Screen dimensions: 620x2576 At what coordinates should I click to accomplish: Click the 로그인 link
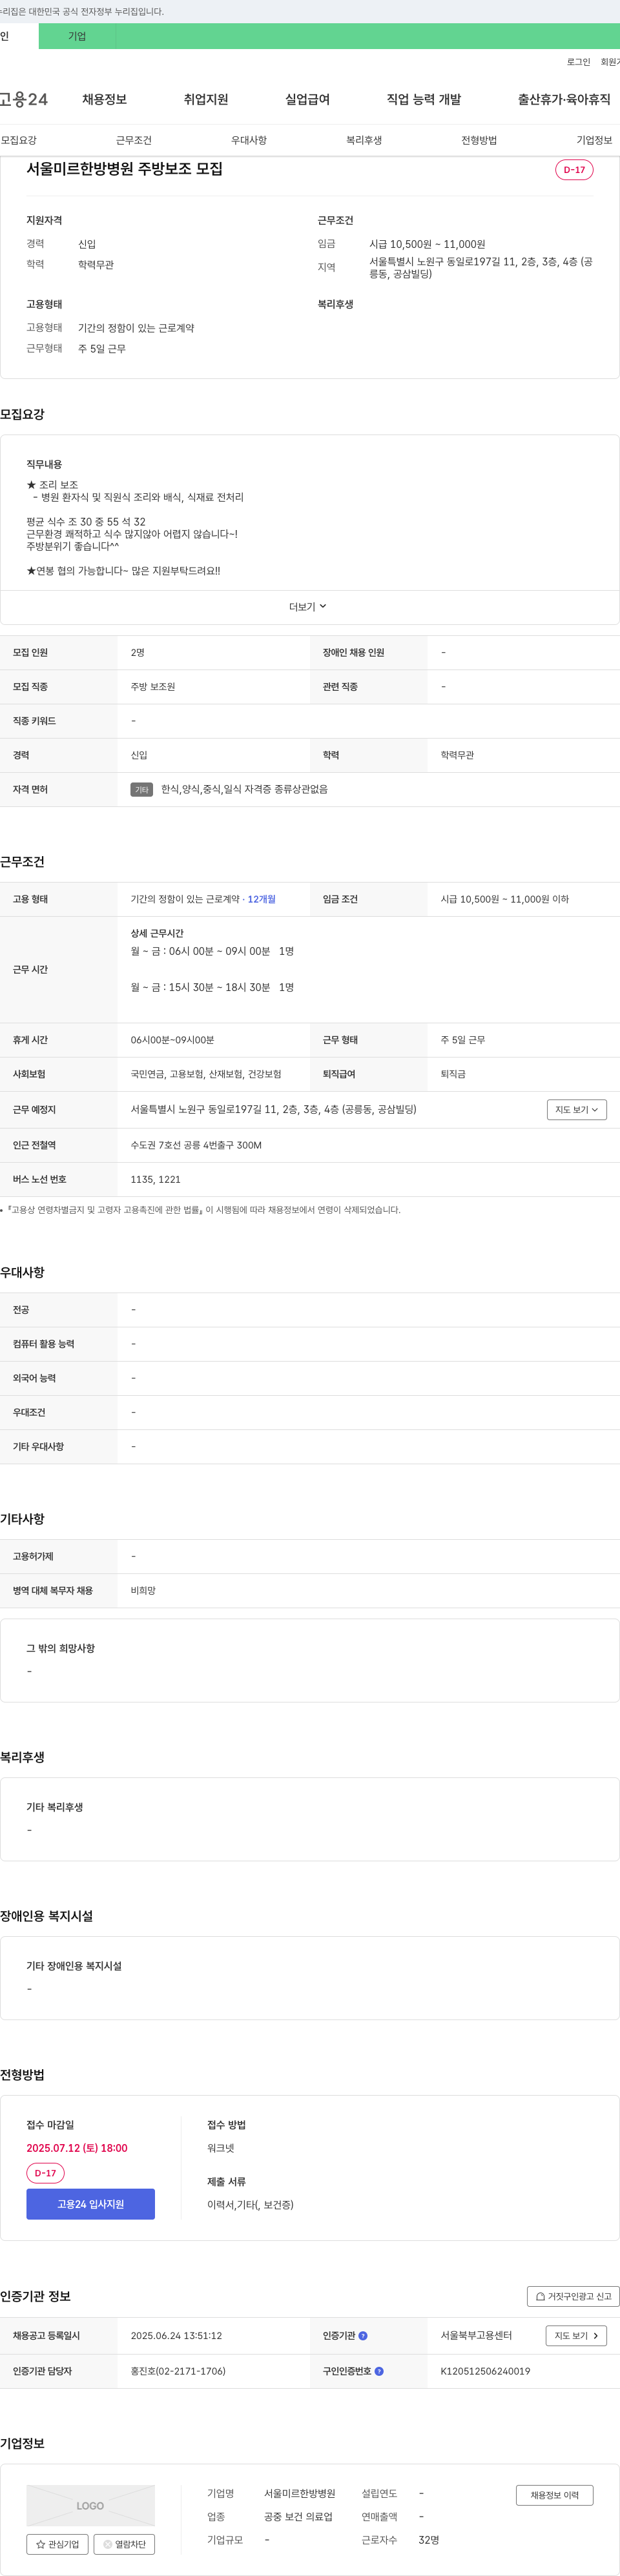tap(578, 62)
